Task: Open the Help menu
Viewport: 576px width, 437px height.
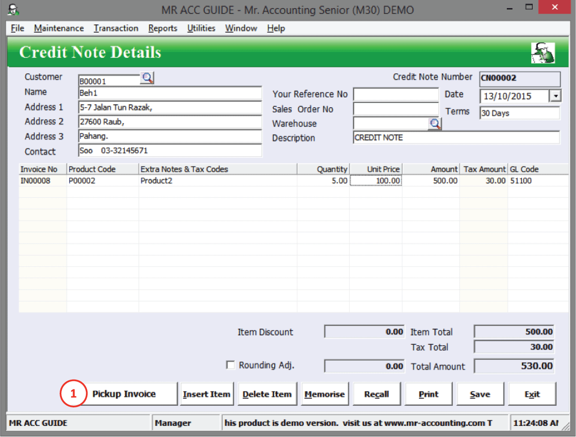Action: [276, 28]
